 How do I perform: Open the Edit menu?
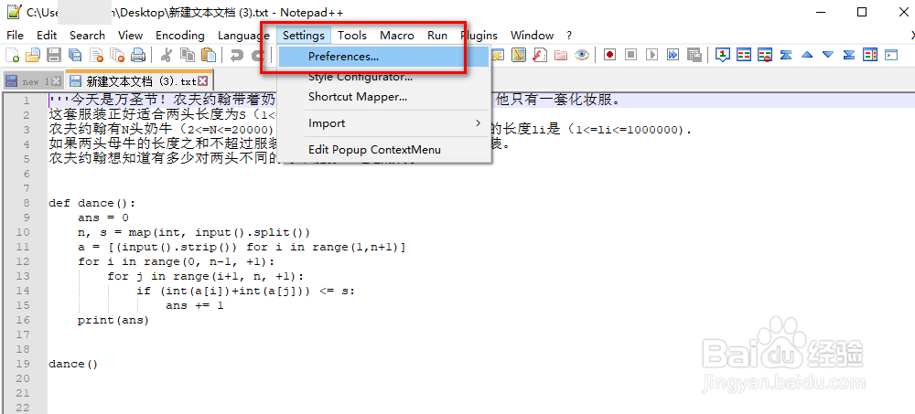click(x=47, y=36)
